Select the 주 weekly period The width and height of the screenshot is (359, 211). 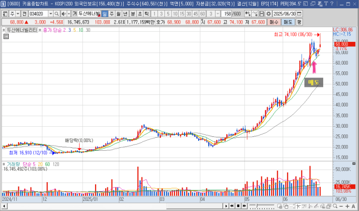112,14
